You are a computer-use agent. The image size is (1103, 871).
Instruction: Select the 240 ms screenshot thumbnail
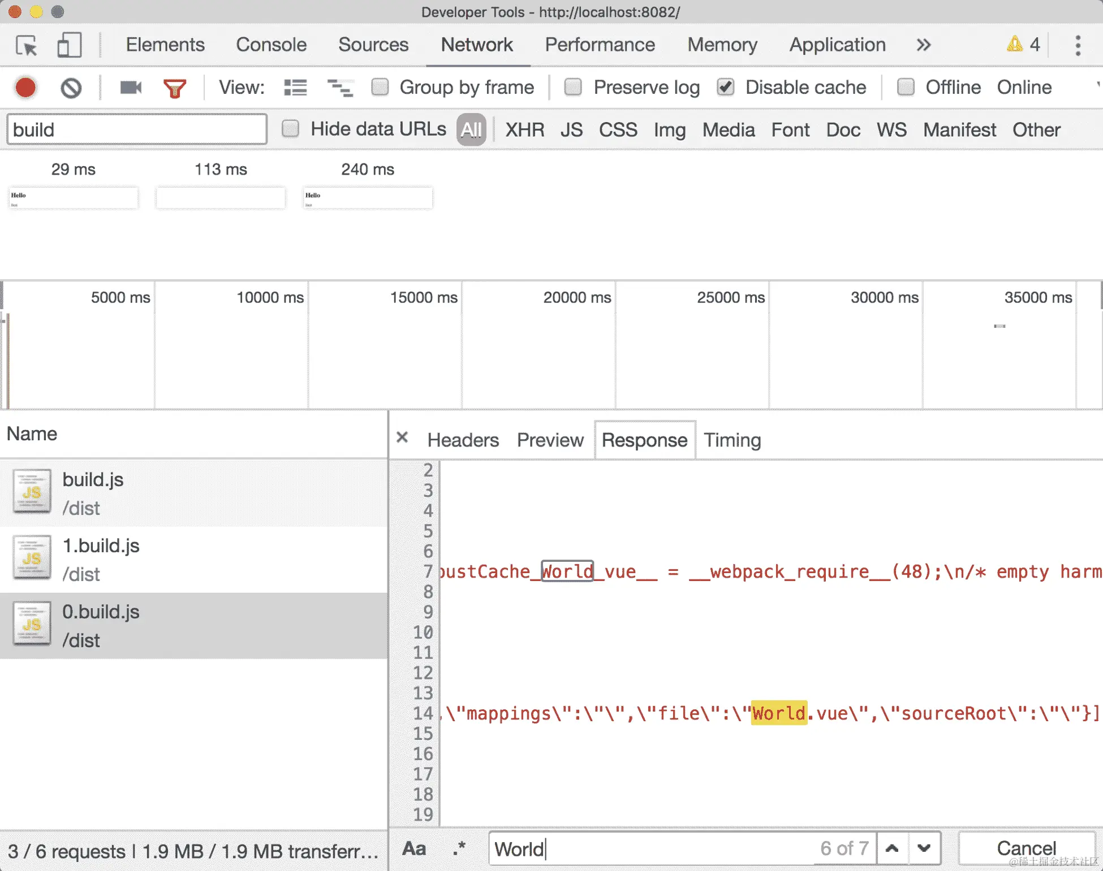click(x=368, y=198)
